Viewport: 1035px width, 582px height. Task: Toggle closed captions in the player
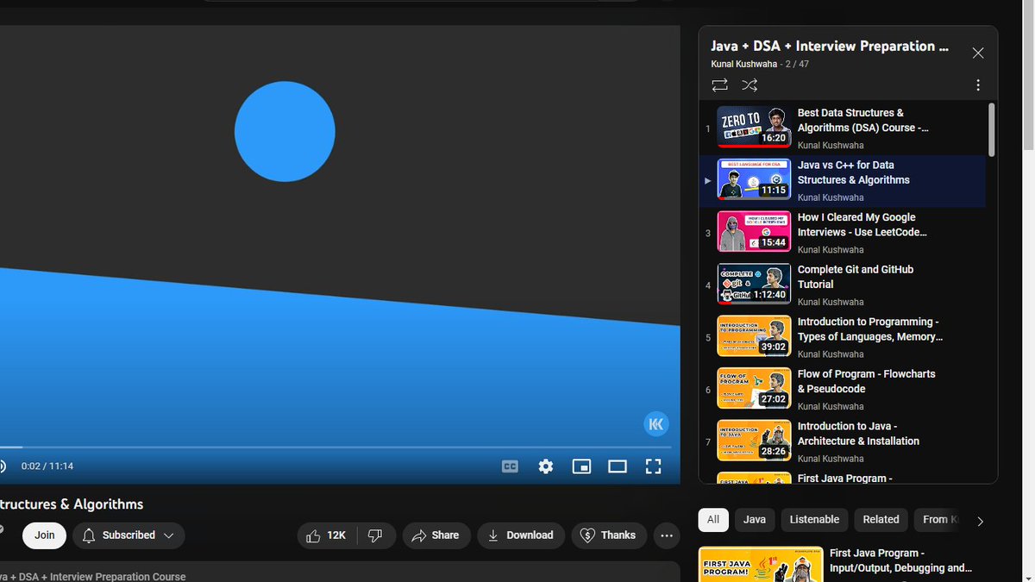coord(510,466)
